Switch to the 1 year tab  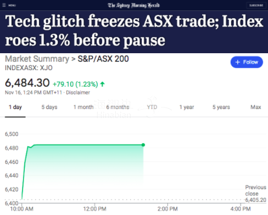(x=187, y=107)
